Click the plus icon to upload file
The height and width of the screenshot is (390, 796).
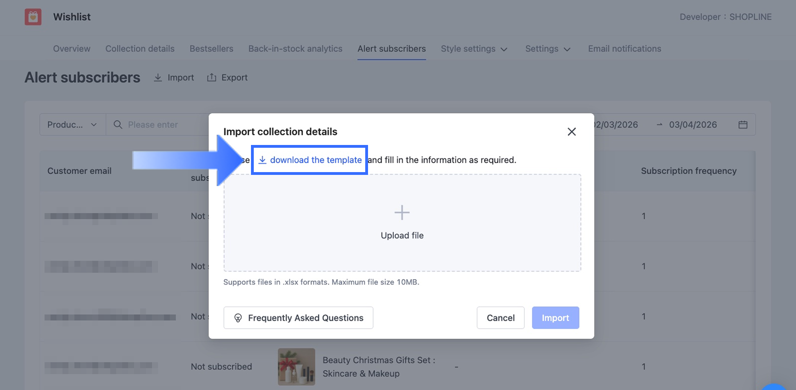[402, 213]
